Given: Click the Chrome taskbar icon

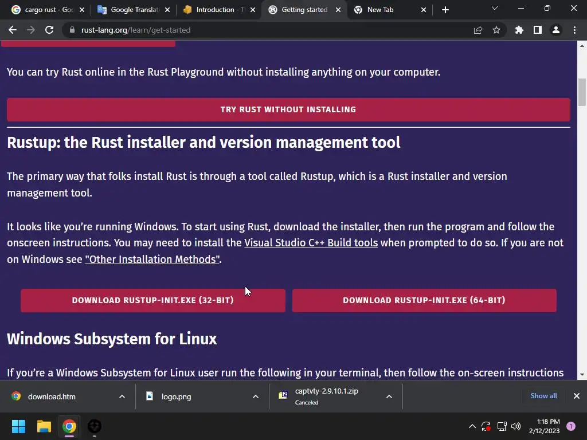Looking at the screenshot, I should (69, 426).
